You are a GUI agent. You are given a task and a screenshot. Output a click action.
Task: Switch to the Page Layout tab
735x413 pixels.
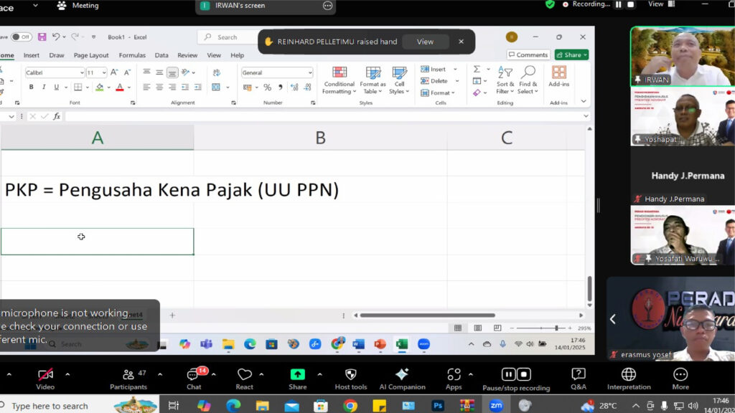coord(91,55)
